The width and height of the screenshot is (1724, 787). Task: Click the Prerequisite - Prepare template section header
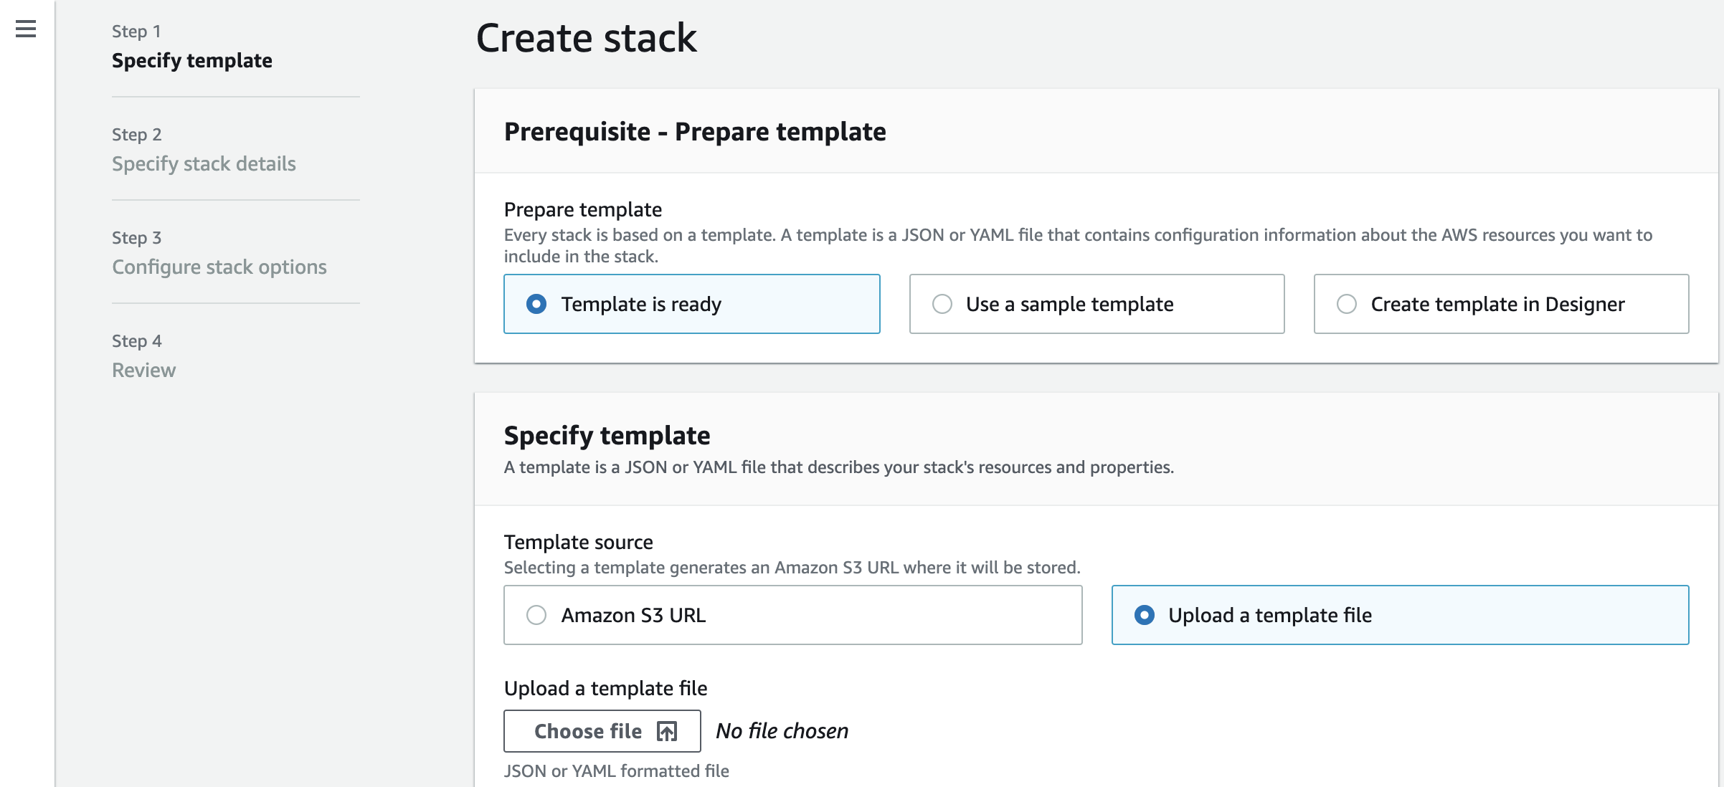695,132
